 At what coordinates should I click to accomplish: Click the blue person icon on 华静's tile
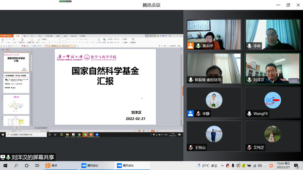pos(191,113)
